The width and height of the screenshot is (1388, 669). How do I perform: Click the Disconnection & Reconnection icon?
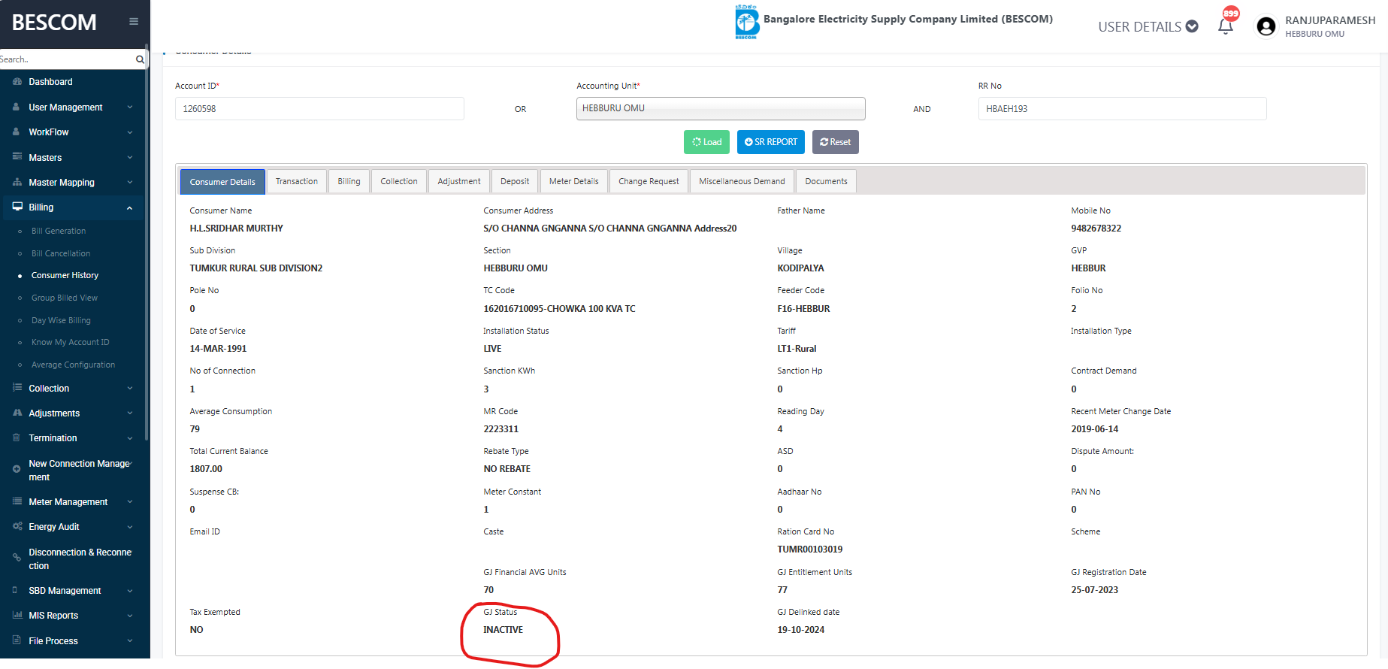coord(17,558)
